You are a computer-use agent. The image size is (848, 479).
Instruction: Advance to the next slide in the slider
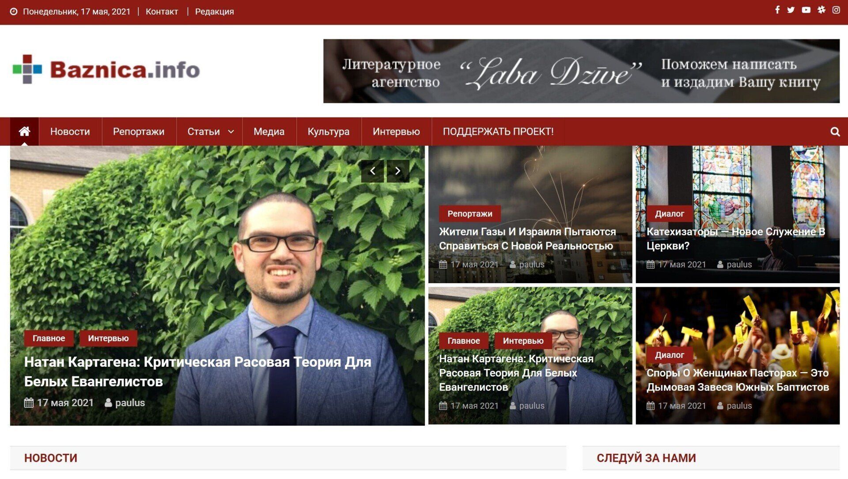coord(398,171)
